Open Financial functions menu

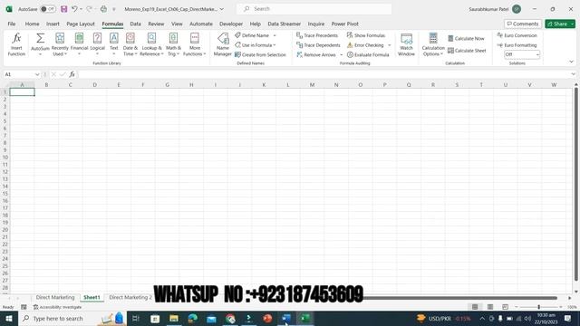click(79, 44)
